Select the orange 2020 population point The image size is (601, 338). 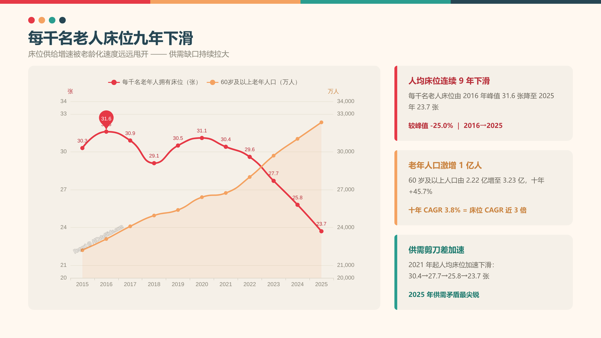coord(202,197)
